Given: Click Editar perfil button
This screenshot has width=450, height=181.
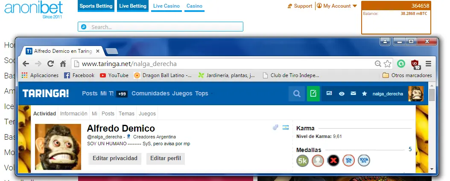Looking at the screenshot, I should [x=166, y=158].
